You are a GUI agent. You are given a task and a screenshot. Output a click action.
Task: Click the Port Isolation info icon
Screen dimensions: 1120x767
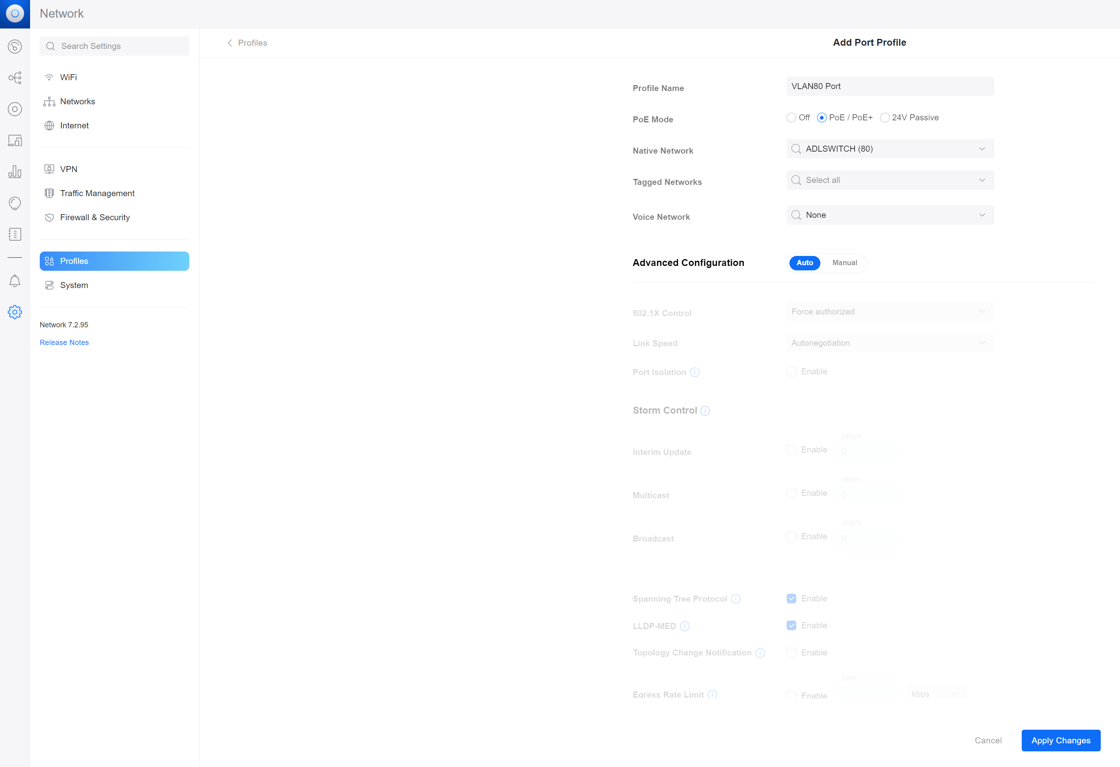(694, 372)
